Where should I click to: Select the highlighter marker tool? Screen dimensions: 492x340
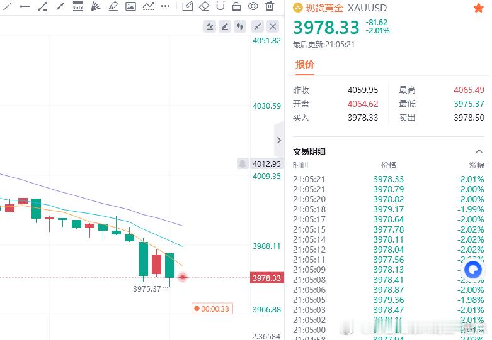113,6
